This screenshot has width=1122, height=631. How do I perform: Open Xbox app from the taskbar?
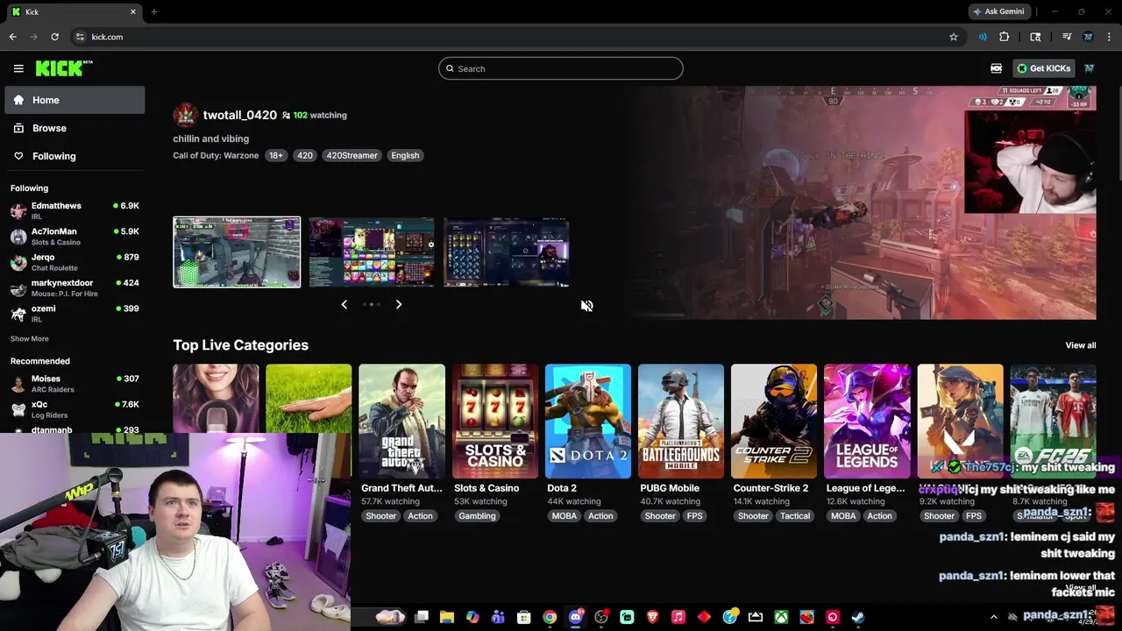tap(780, 617)
